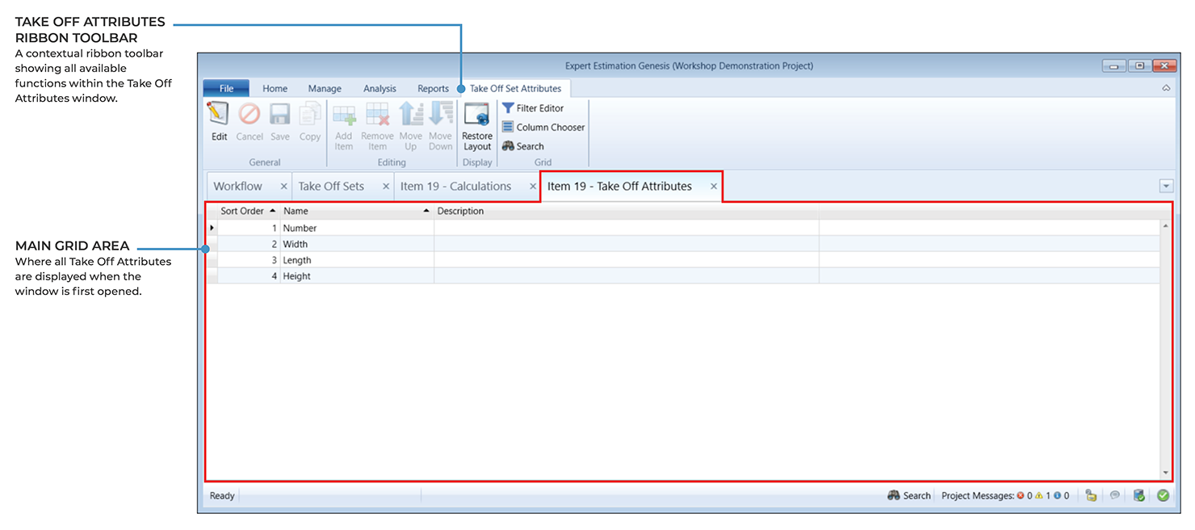Click the grid scrollbar down arrow

(x=1165, y=473)
